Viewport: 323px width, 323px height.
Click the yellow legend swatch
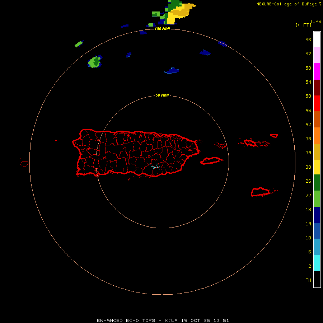click(x=317, y=167)
